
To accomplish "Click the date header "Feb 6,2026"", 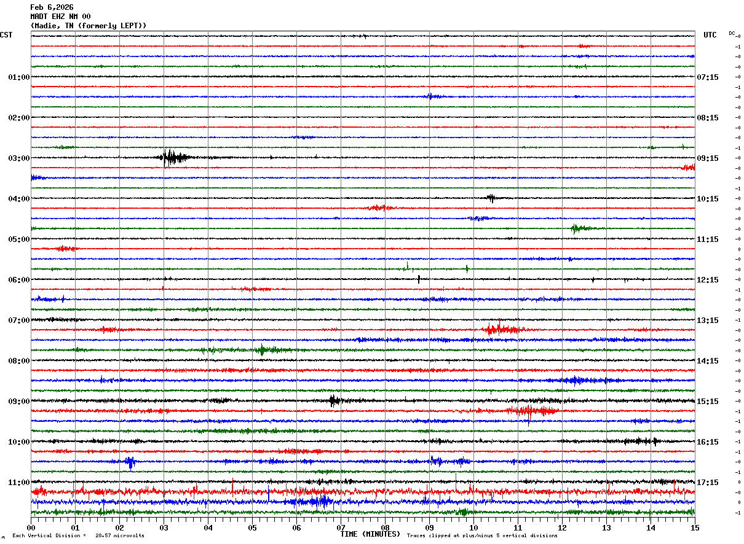I will coord(52,7).
